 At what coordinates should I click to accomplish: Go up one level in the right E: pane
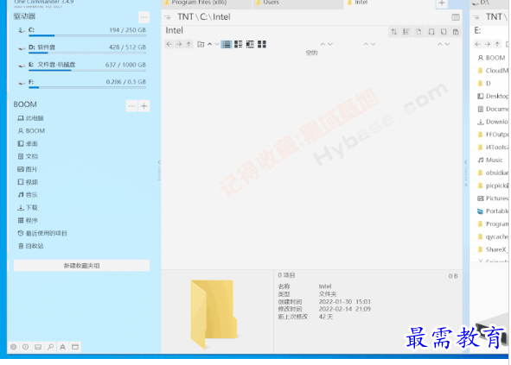(497, 44)
